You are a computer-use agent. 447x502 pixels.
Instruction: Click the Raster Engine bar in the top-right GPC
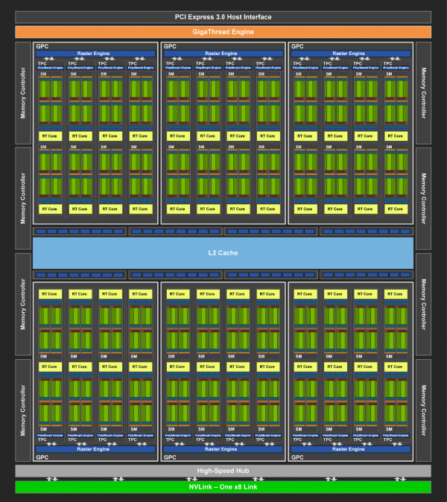(351, 54)
